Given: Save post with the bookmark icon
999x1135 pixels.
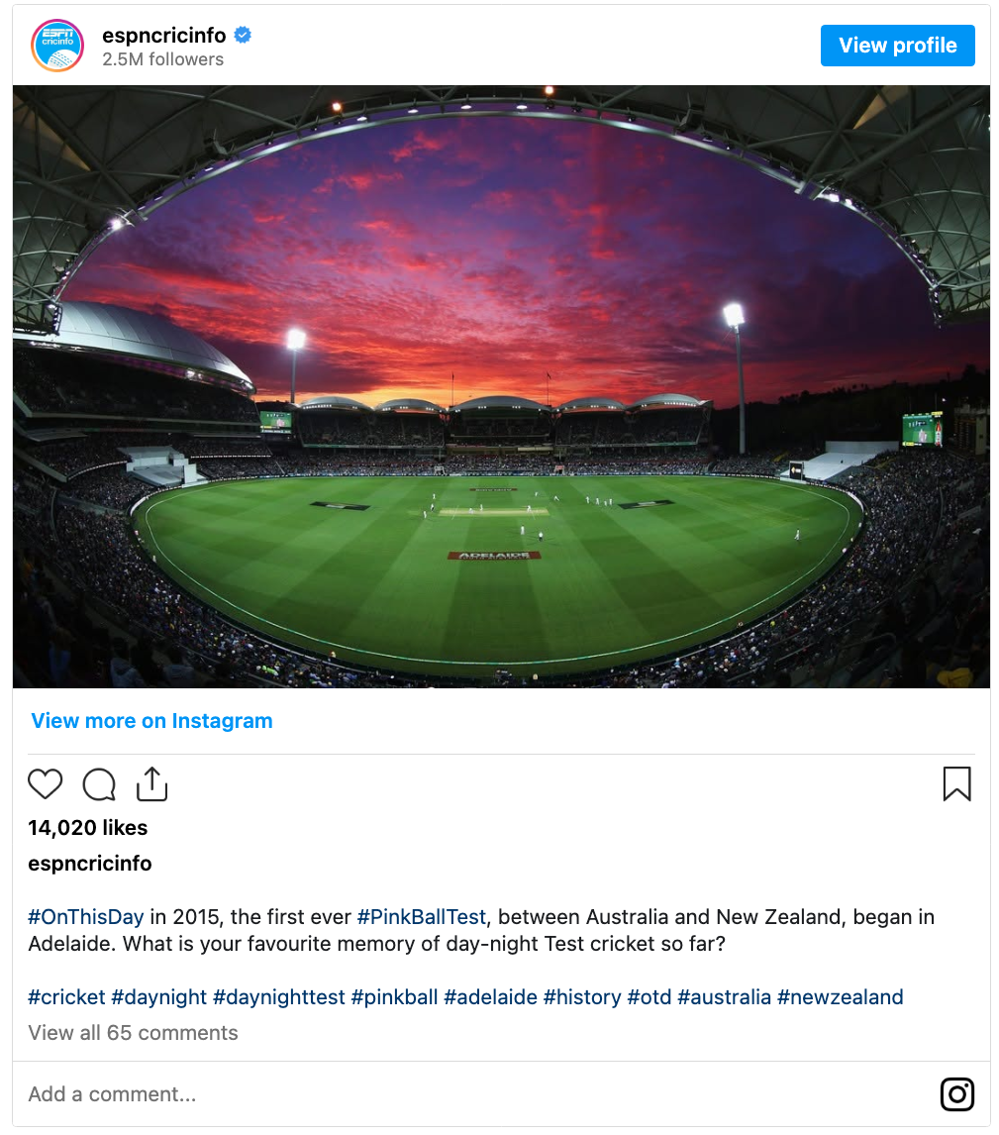Looking at the screenshot, I should (x=956, y=784).
